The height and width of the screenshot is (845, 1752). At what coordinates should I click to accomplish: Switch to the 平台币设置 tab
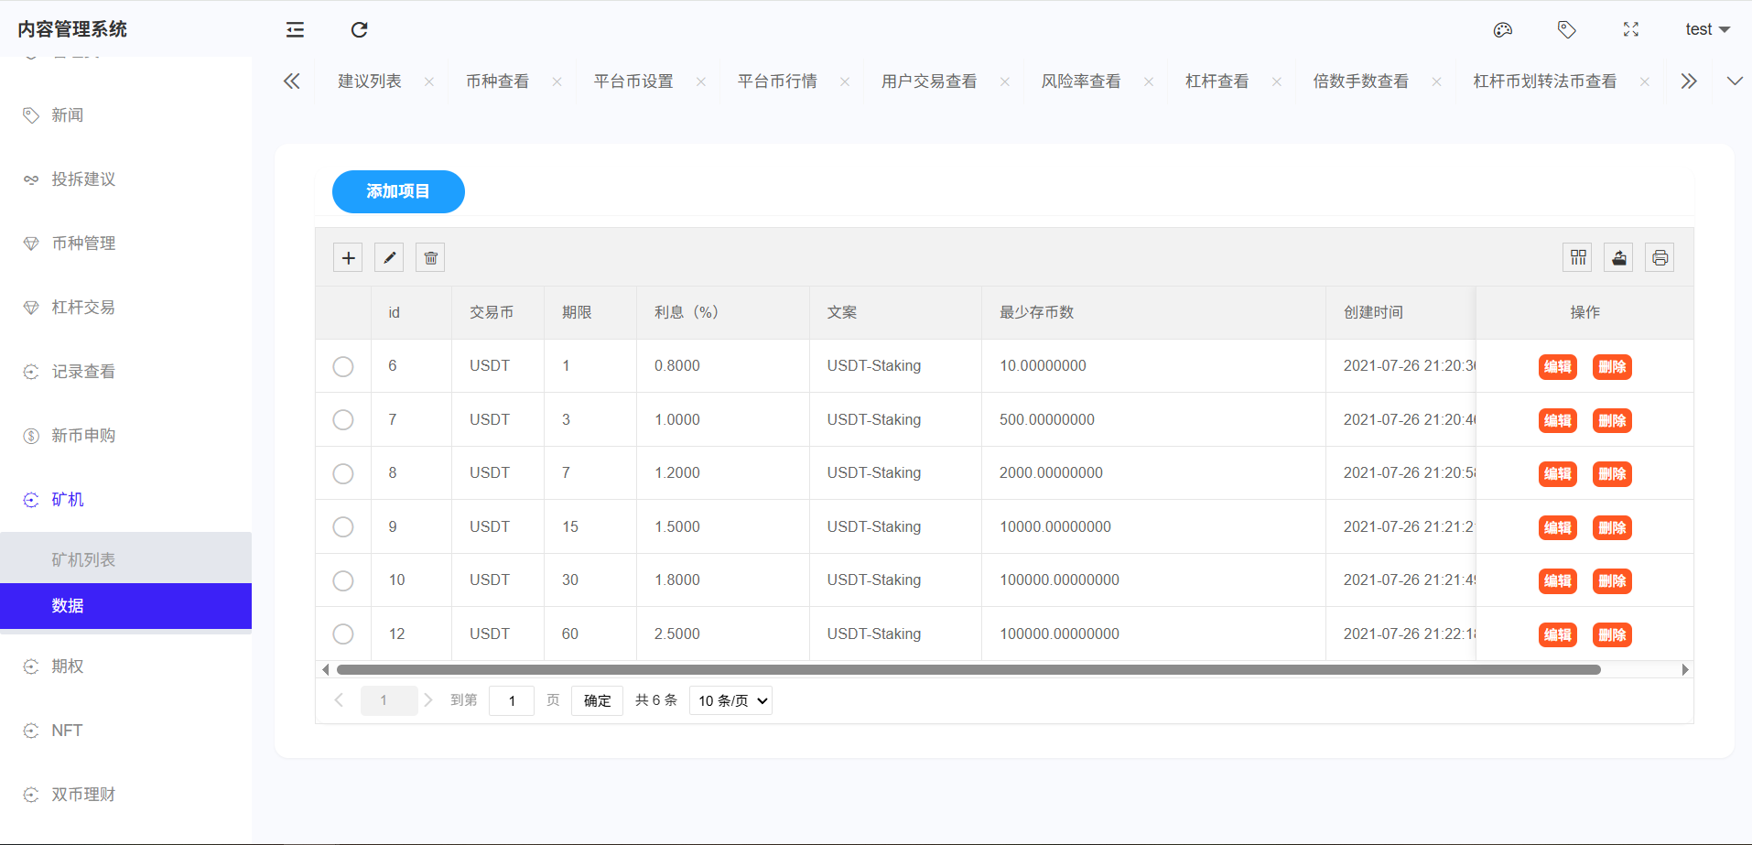(x=633, y=81)
